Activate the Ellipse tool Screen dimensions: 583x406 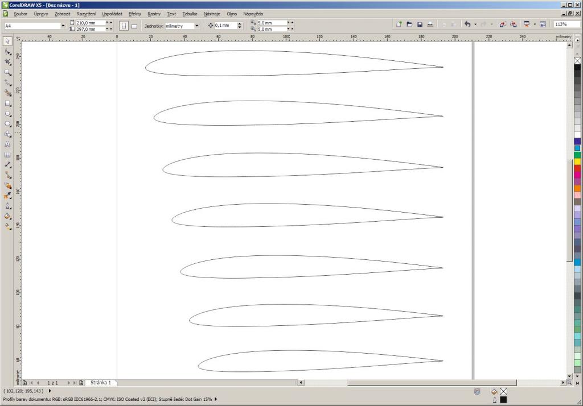pos(7,114)
